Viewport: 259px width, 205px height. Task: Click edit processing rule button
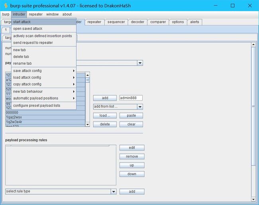point(132,148)
